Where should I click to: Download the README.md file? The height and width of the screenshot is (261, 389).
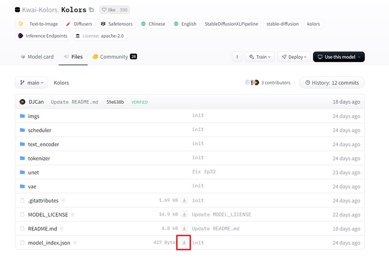184,228
